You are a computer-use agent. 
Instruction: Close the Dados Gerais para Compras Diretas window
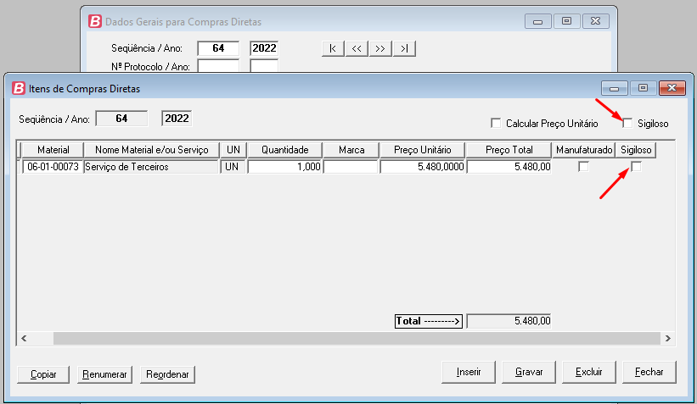[595, 21]
